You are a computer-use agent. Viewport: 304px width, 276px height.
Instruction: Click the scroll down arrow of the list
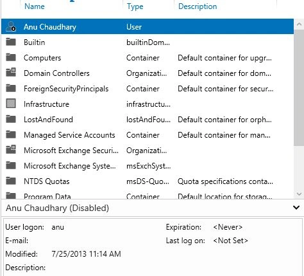pyautogui.click(x=299, y=194)
